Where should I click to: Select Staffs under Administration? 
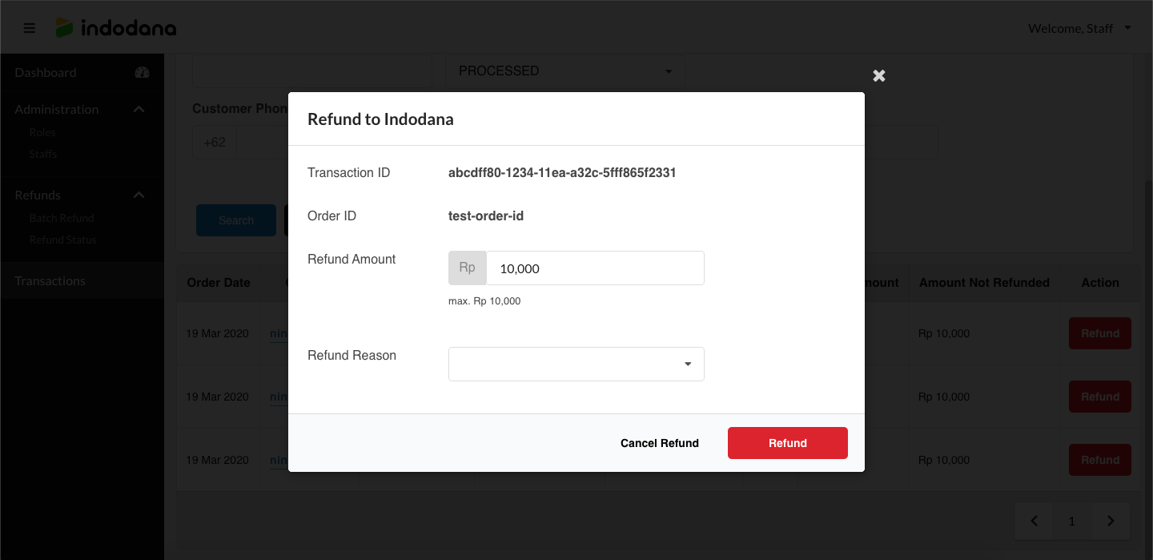[43, 154]
